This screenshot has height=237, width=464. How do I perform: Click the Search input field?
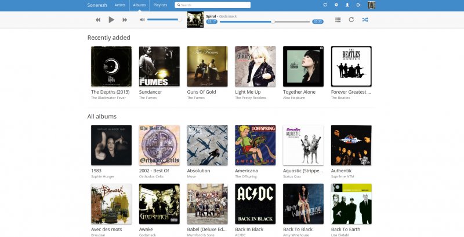[212, 5]
